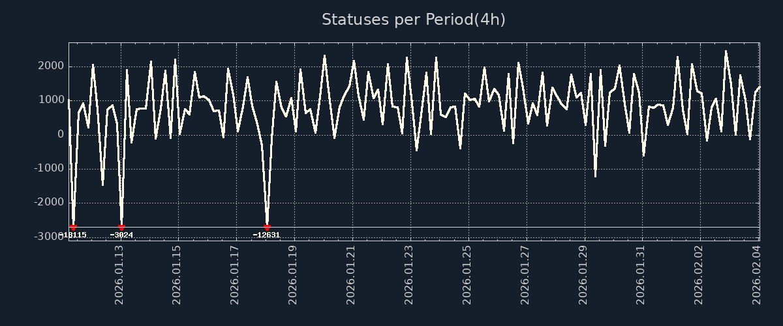
Task: Click the -12631 value label
Action: [267, 235]
